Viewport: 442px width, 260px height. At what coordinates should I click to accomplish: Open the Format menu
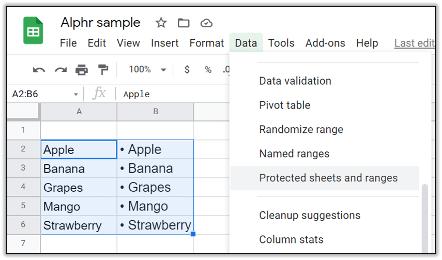207,43
